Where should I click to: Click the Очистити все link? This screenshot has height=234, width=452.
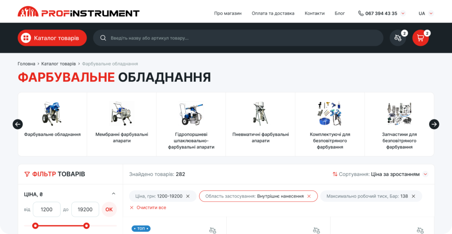[148, 208]
